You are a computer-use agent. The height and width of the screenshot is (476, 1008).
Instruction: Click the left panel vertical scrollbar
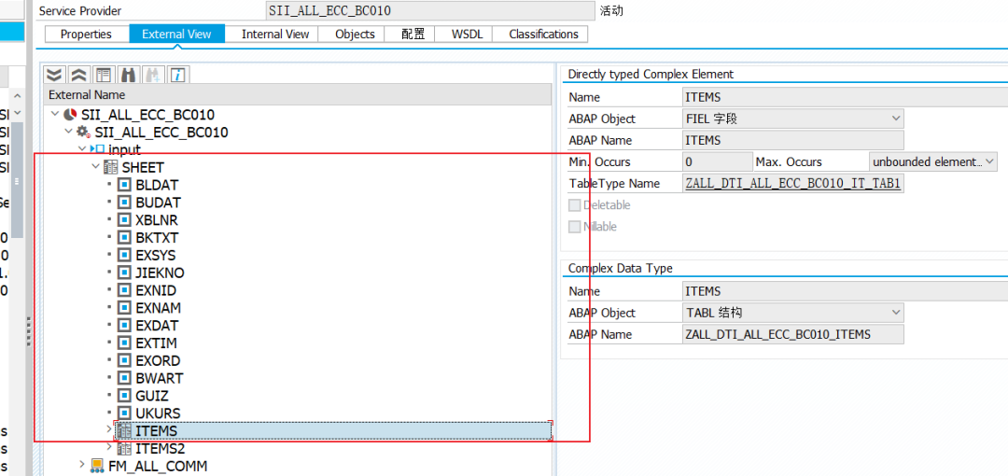18,180
